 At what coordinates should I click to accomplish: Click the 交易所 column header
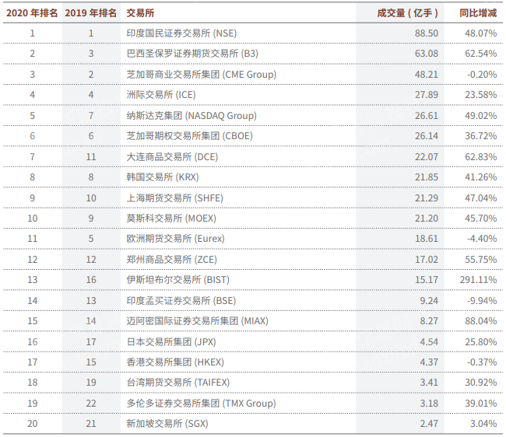140,13
